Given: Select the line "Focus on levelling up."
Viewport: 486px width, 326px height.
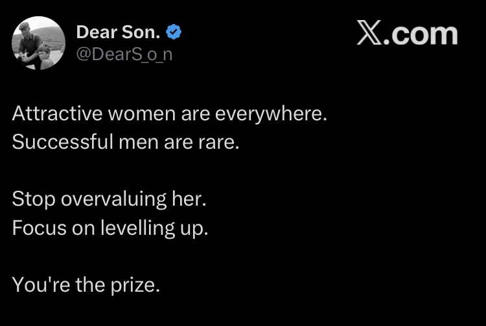Looking at the screenshot, I should coord(110,228).
